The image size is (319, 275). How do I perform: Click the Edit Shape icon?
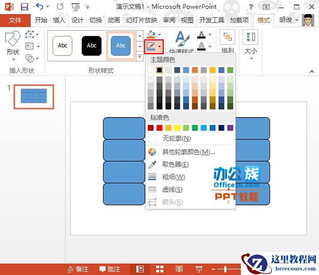coord(30,35)
